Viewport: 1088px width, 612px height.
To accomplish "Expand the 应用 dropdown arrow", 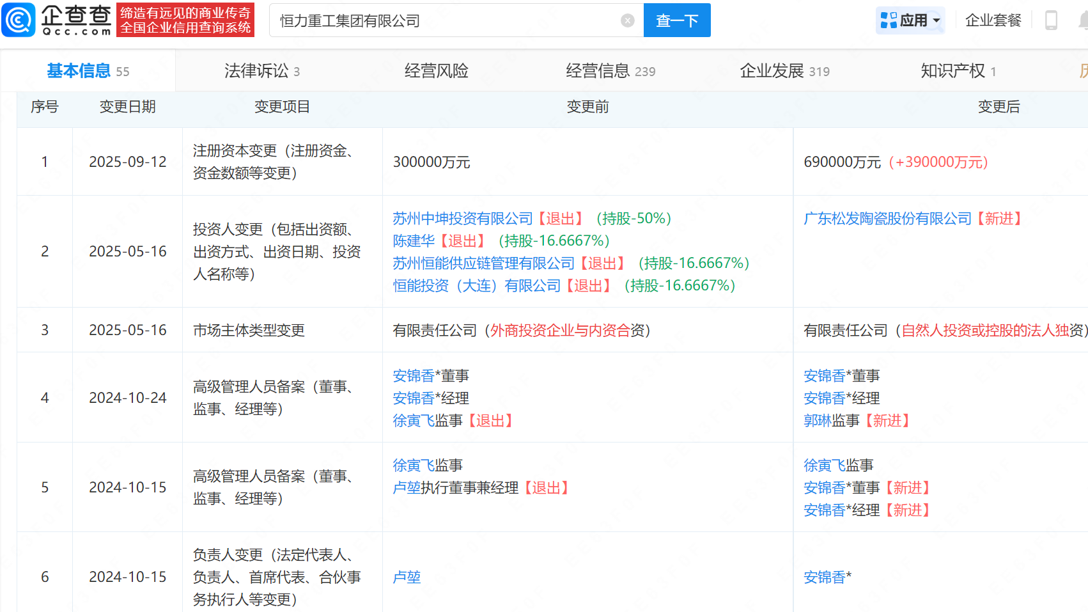I will click(x=936, y=20).
